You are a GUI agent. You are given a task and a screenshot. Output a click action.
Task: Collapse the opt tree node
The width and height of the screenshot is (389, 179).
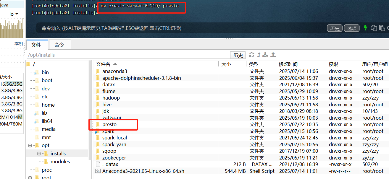pyautogui.click(x=30, y=145)
